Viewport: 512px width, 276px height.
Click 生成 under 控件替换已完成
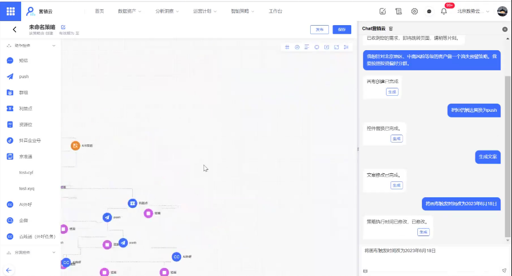click(x=396, y=139)
